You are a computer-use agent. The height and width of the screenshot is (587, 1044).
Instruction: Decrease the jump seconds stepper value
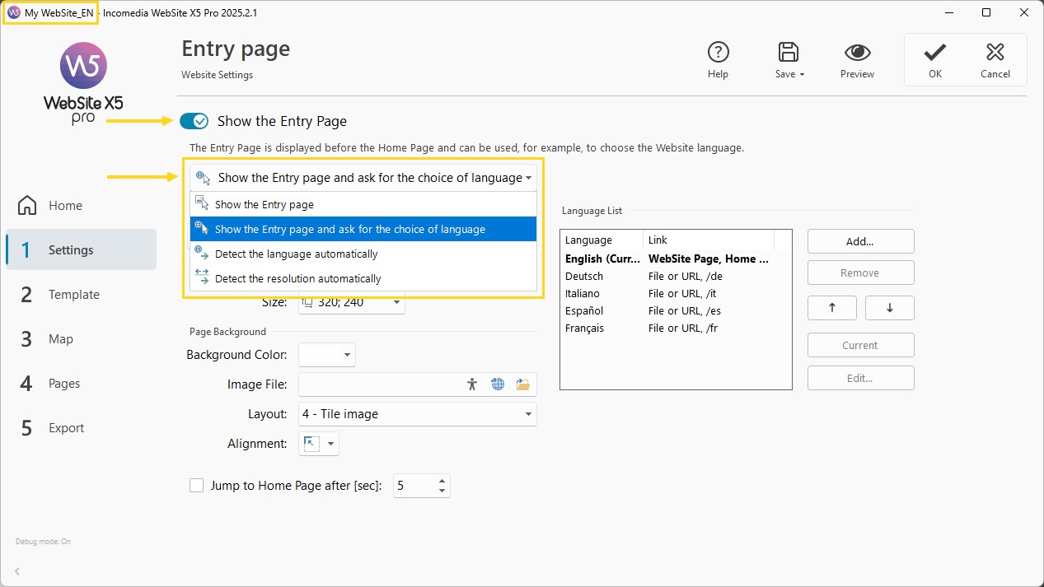coord(442,491)
